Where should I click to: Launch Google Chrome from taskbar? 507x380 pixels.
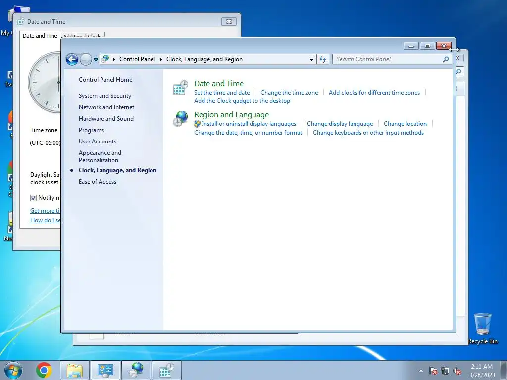click(44, 370)
